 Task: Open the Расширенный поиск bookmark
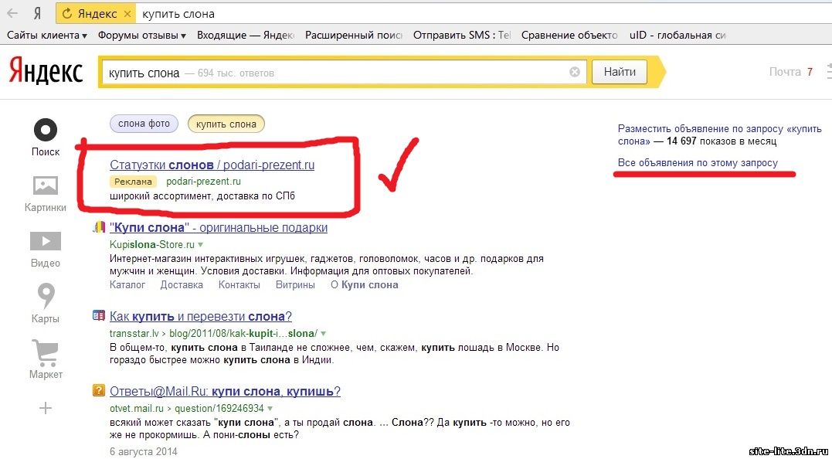[x=353, y=36]
